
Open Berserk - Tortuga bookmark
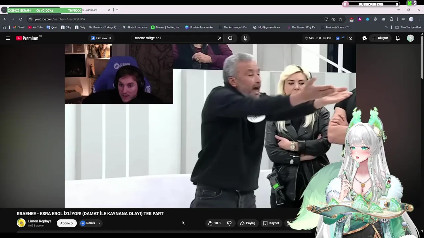[x=103, y=27]
